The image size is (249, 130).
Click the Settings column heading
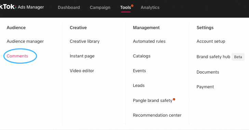(205, 28)
